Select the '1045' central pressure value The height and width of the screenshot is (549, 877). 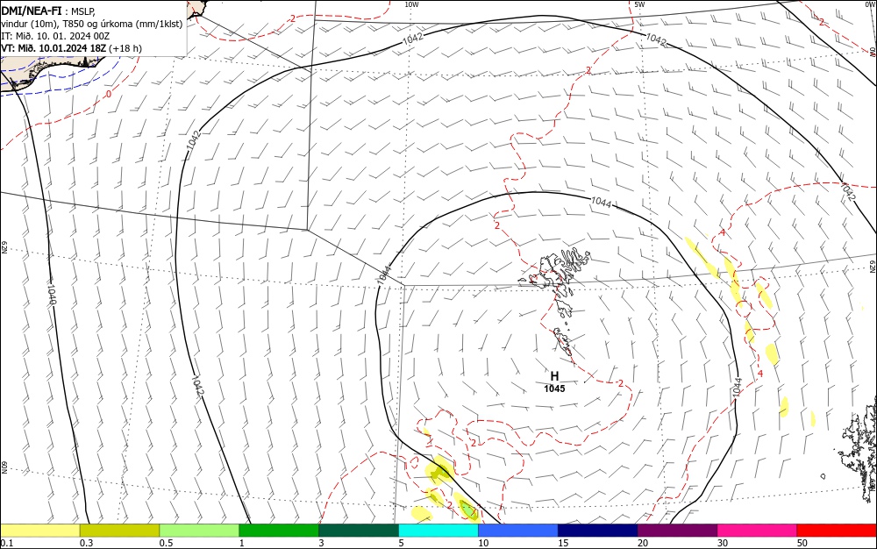[x=554, y=389]
